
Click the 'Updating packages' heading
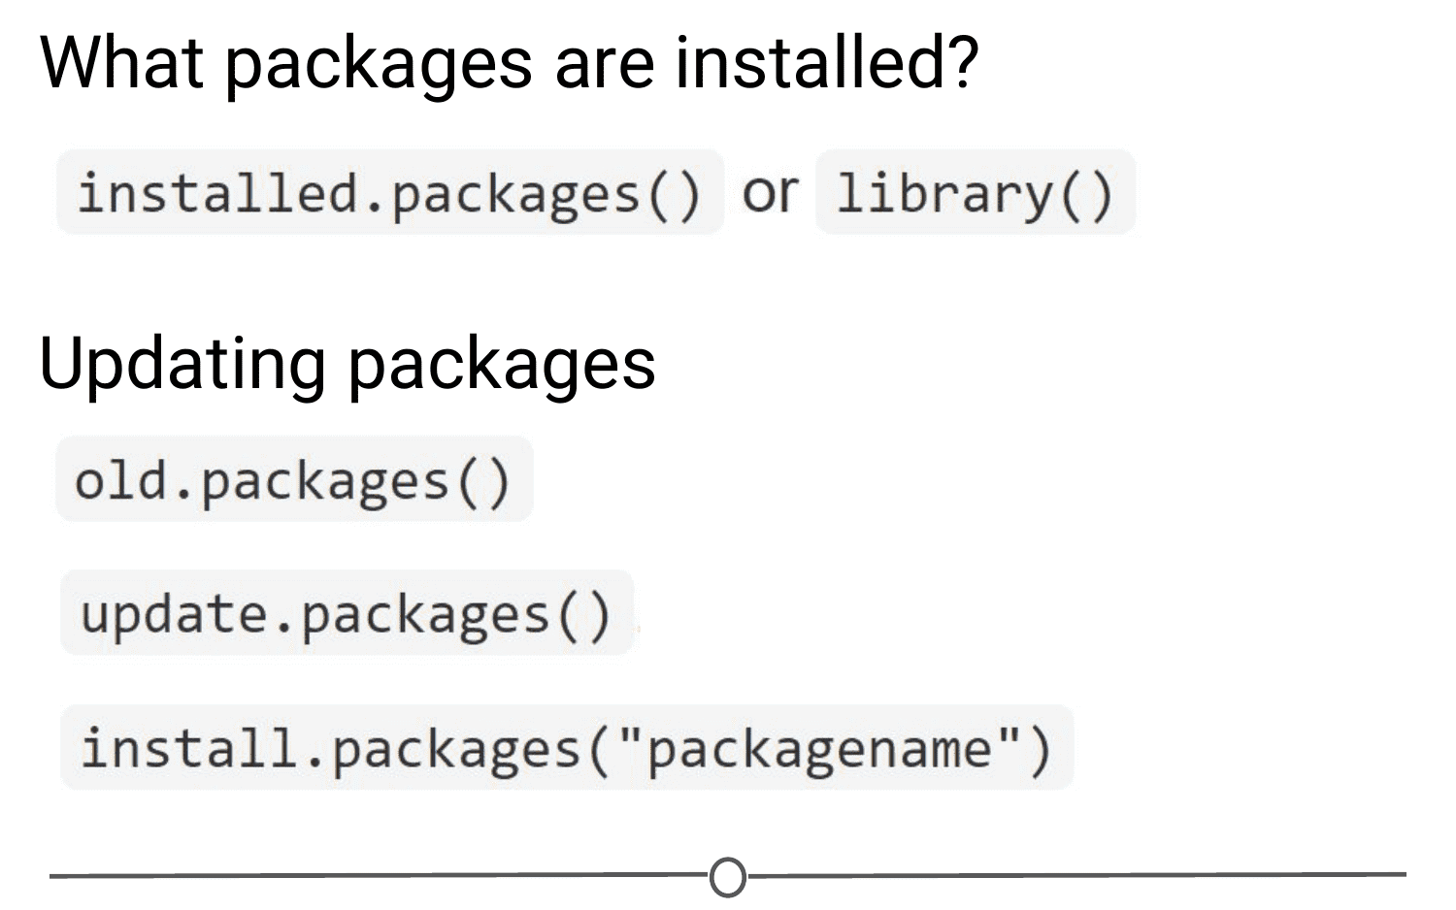347,365
